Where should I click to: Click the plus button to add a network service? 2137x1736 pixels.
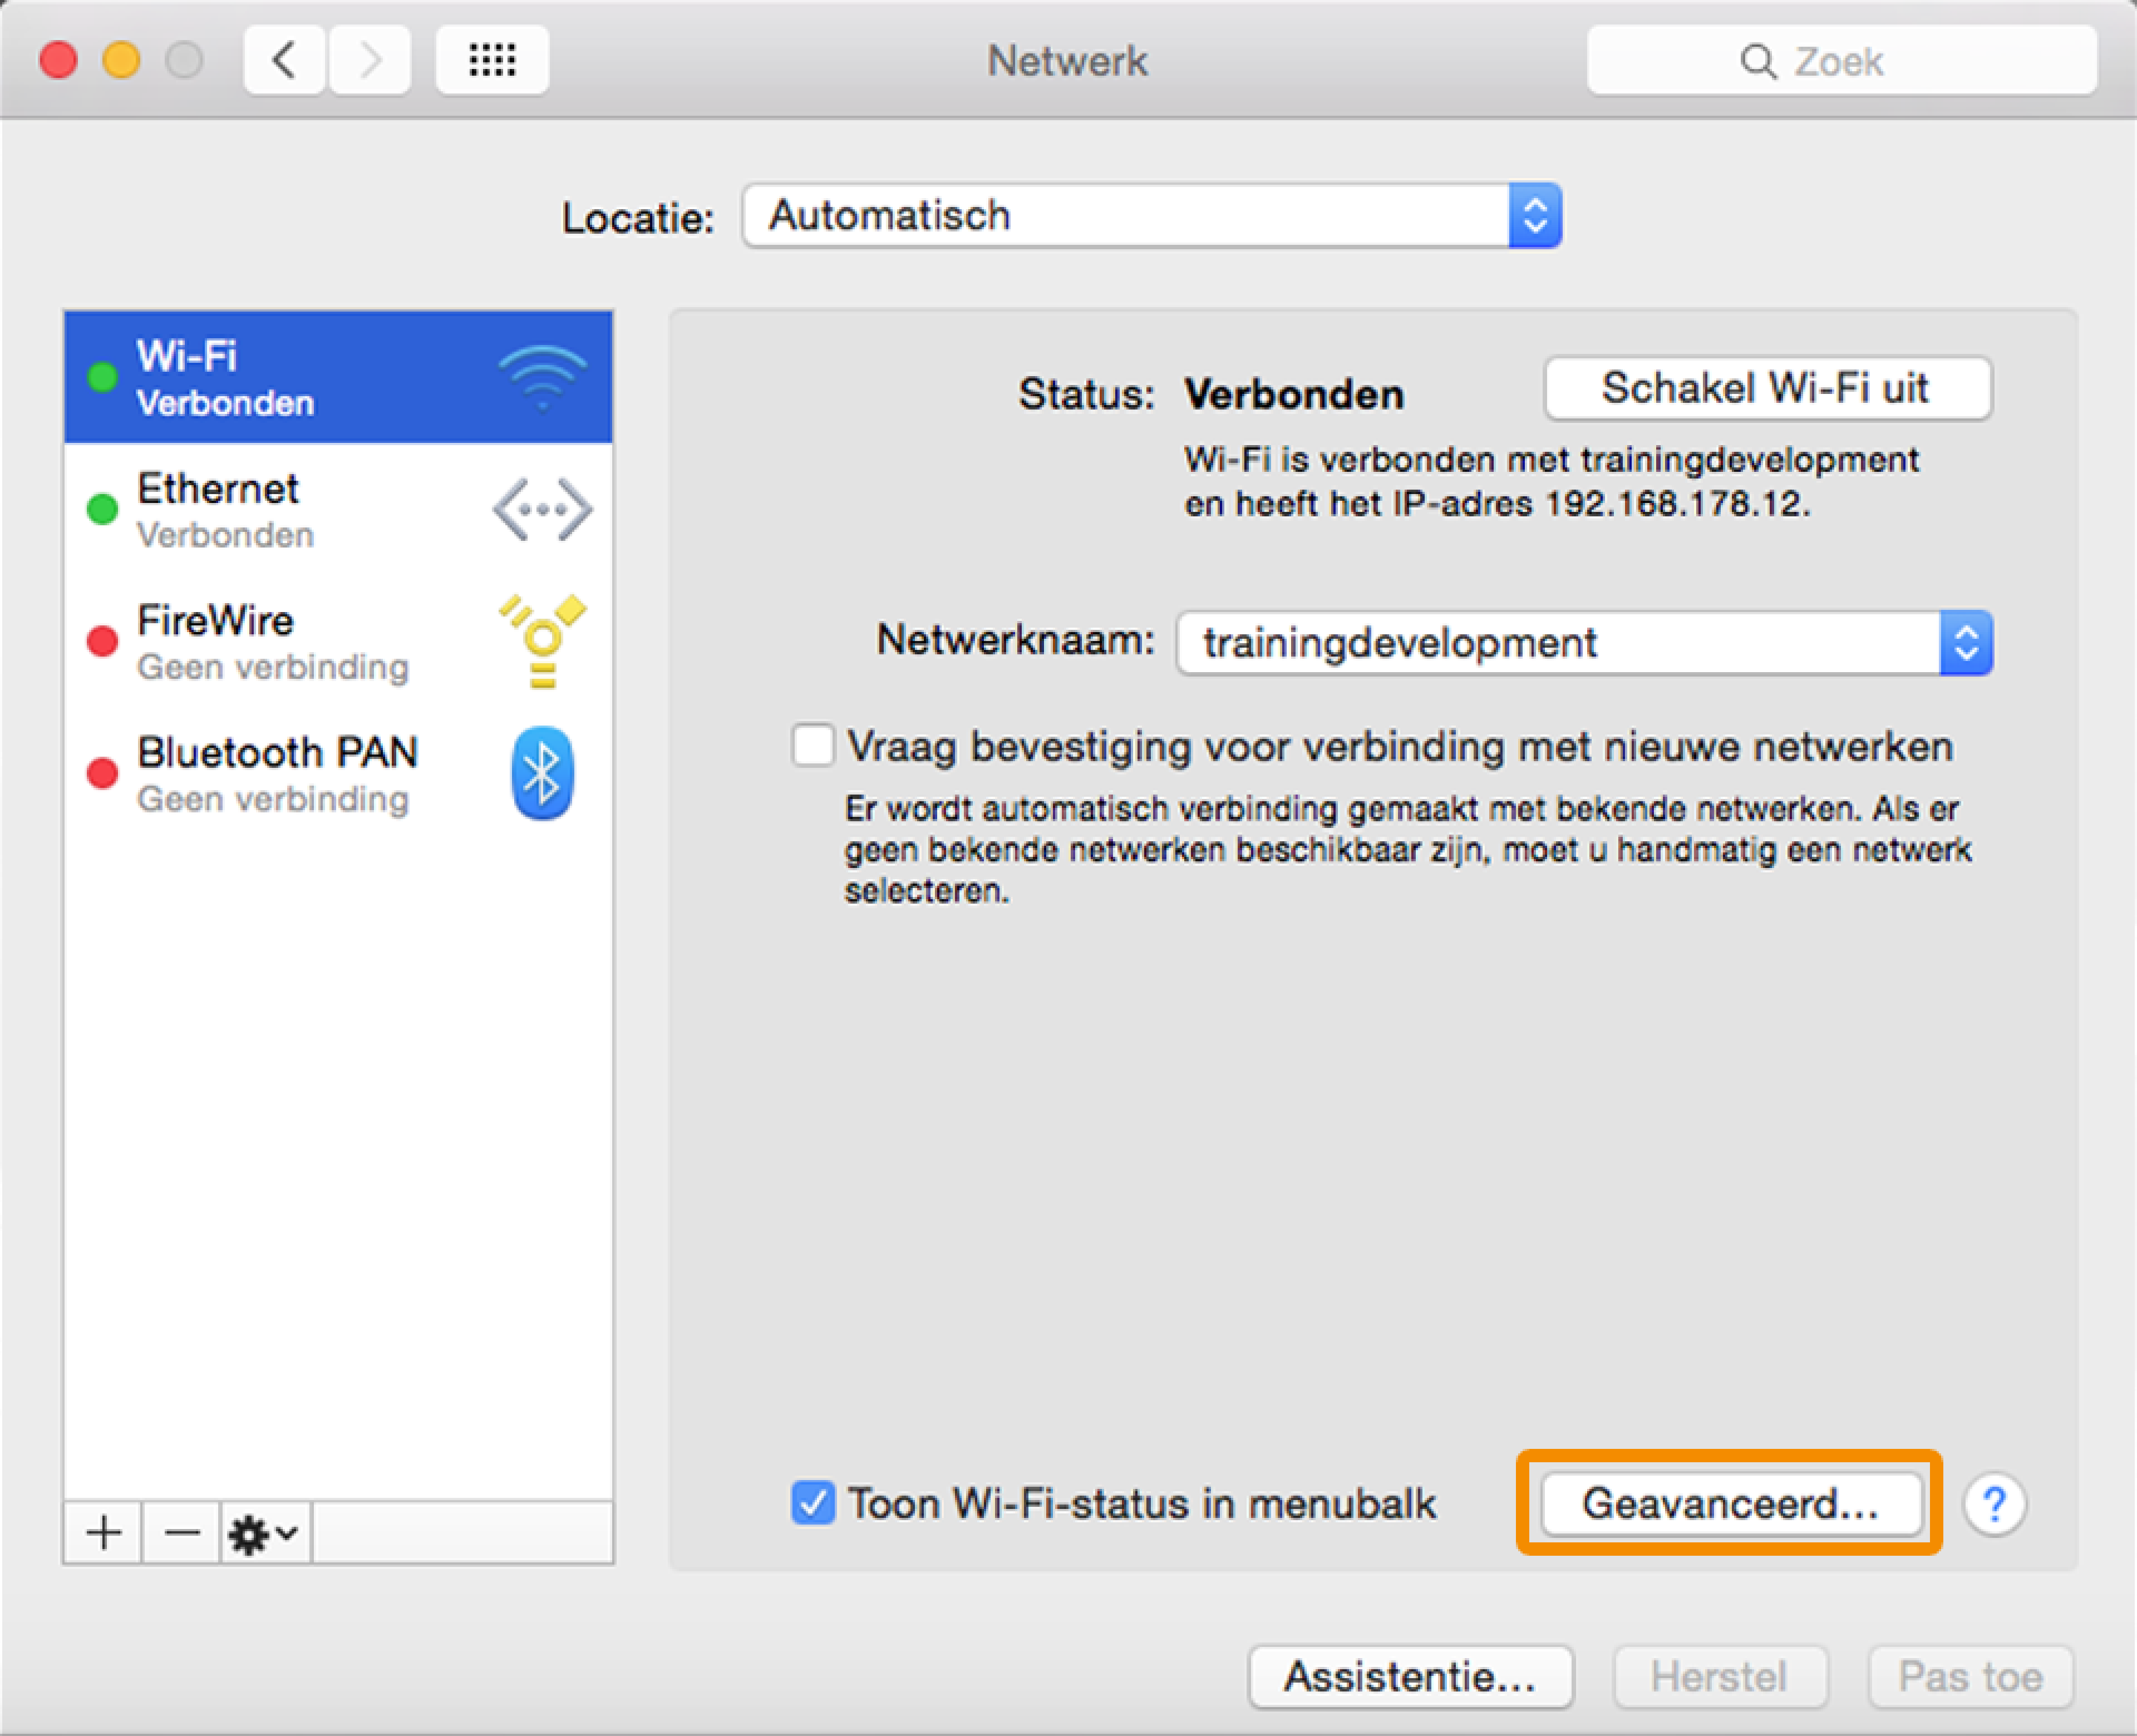click(x=104, y=1532)
